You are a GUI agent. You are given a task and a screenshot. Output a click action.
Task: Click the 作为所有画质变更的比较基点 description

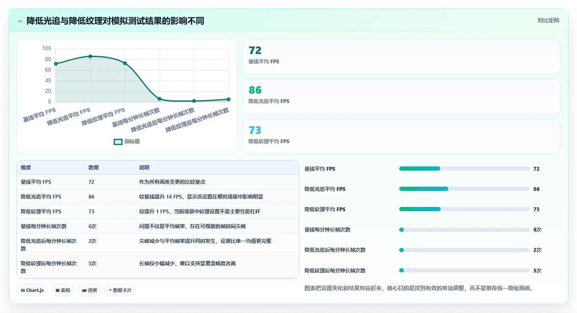point(172,182)
